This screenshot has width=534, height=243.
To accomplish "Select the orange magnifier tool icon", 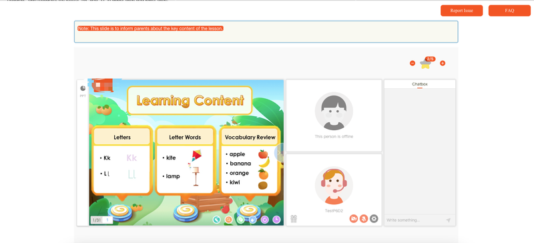I will [228, 220].
